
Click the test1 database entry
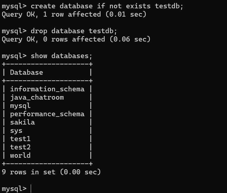pos(20,139)
